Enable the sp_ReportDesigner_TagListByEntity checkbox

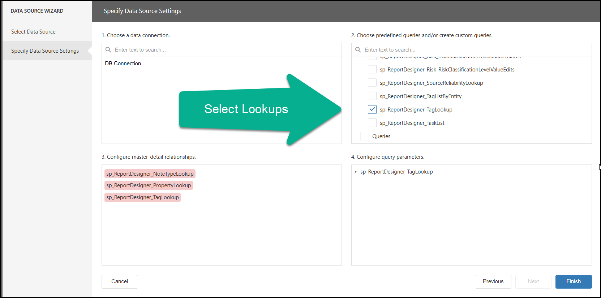(372, 96)
